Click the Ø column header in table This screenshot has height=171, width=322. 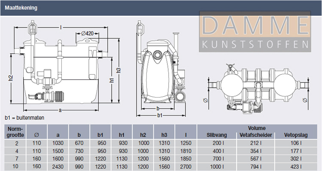[x=36, y=135]
